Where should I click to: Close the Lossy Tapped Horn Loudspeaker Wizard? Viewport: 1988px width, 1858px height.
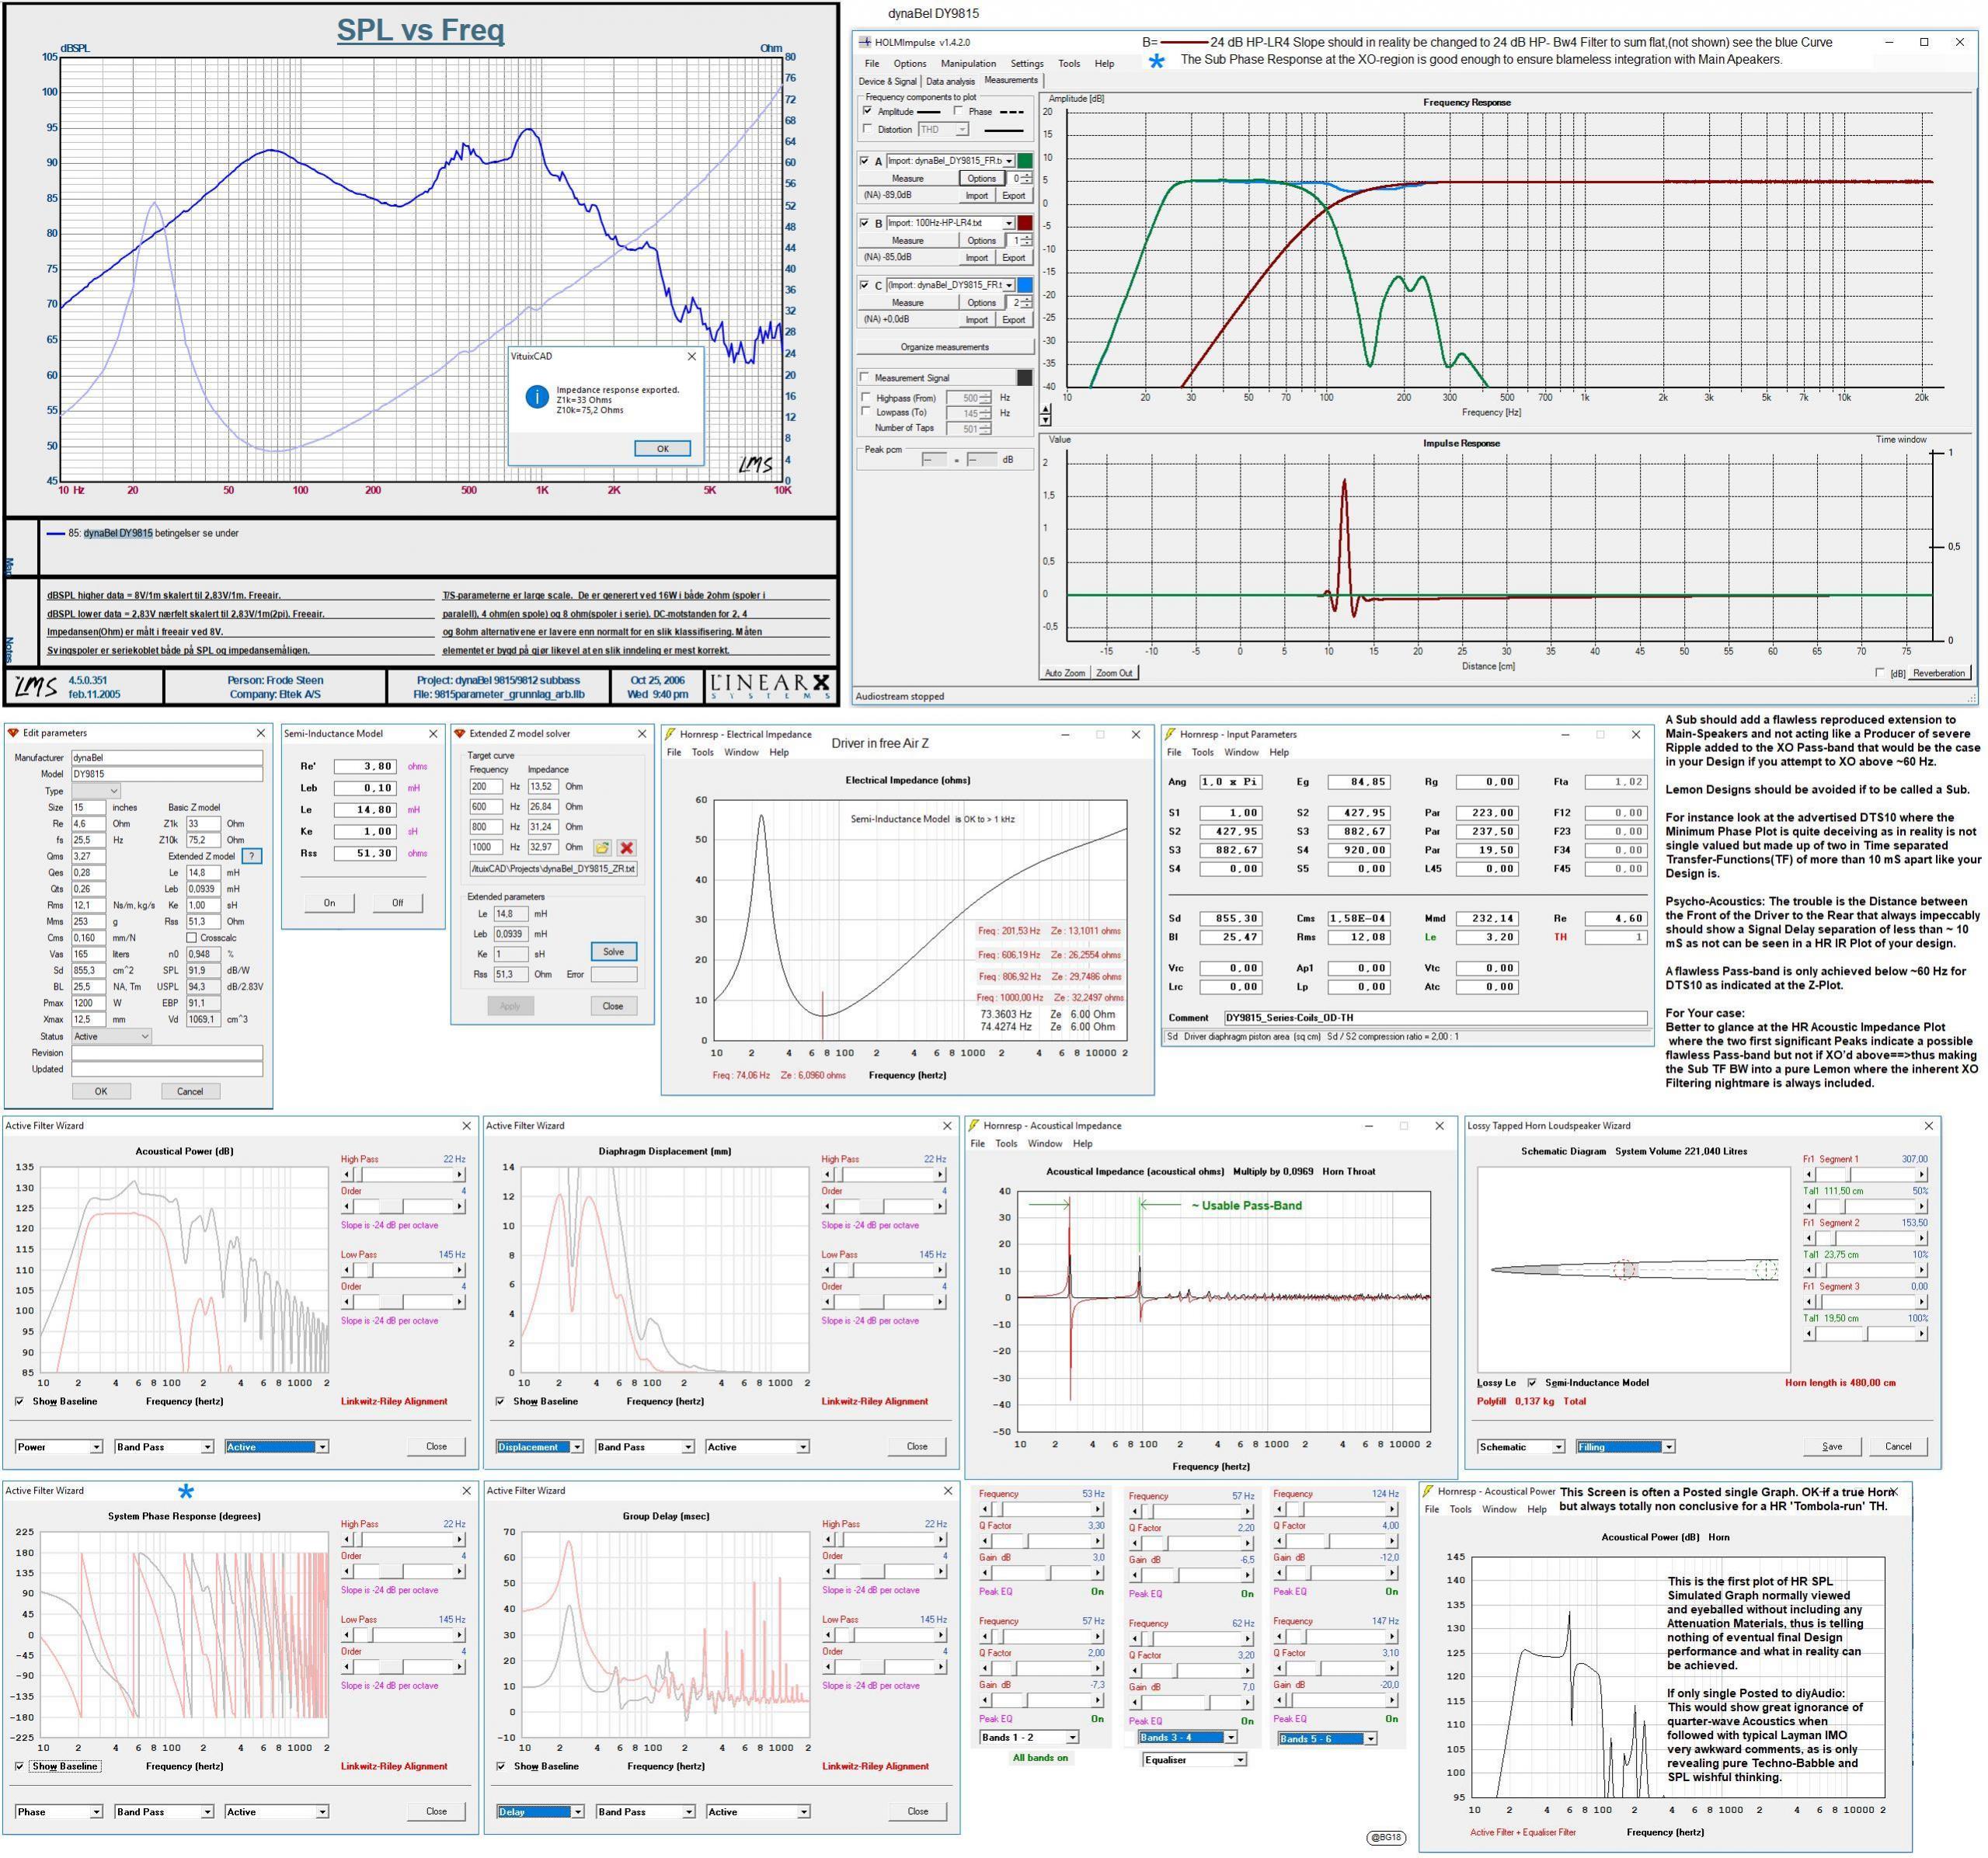pyautogui.click(x=1928, y=1125)
